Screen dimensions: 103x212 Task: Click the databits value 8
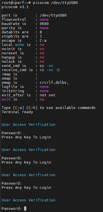(41, 32)
